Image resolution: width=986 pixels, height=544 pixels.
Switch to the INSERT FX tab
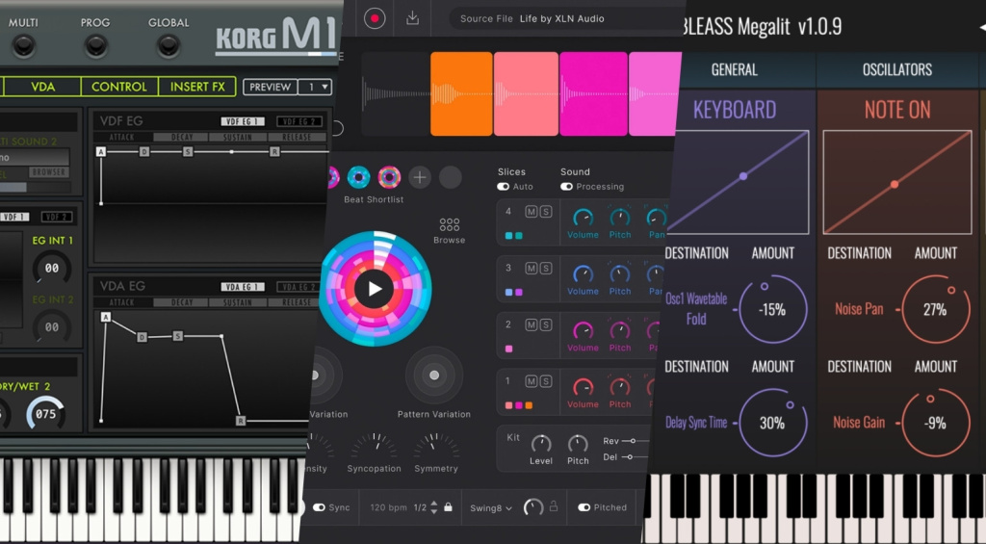pos(196,87)
